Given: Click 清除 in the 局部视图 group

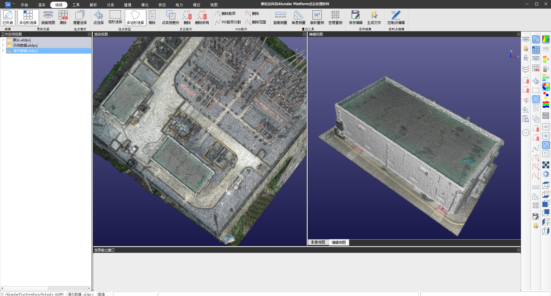Looking at the screenshot, I should click(x=63, y=18).
